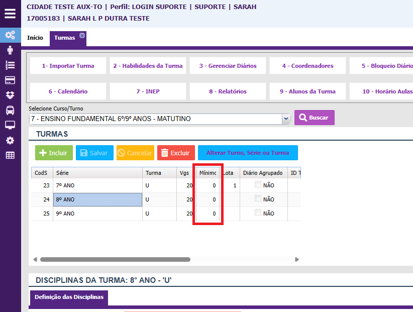Open the monitor icon in the sidebar
The height and width of the screenshot is (312, 413).
pos(10,125)
